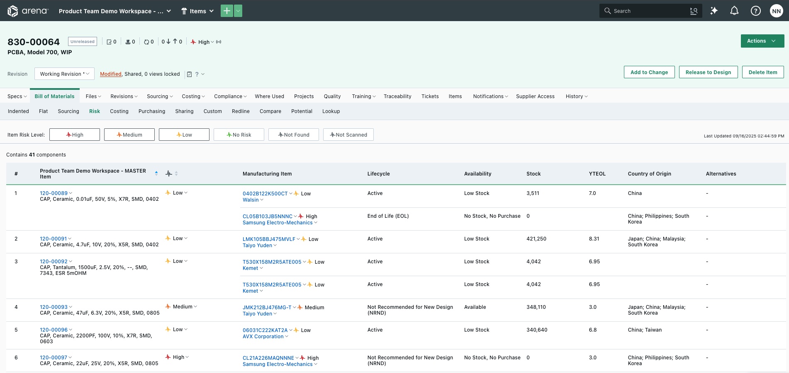This screenshot has height=373, width=789.
Task: Click the red risk icon in header
Action: pos(193,42)
